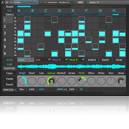Open the Sonictwist preset dropdown
Image resolution: width=129 pixels, height=129 pixels.
(x=58, y=2)
